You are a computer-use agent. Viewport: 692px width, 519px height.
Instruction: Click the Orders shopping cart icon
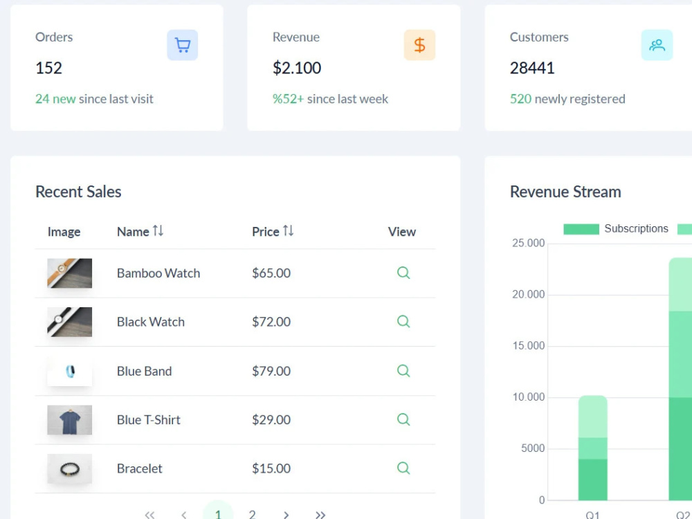(x=182, y=45)
